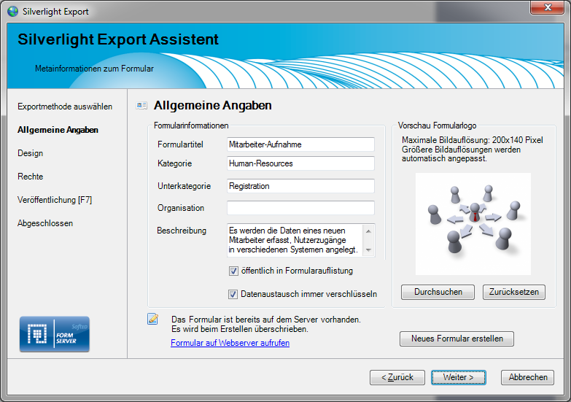571x402 pixels.
Task: Click into the Formulartitel field
Action: point(300,144)
